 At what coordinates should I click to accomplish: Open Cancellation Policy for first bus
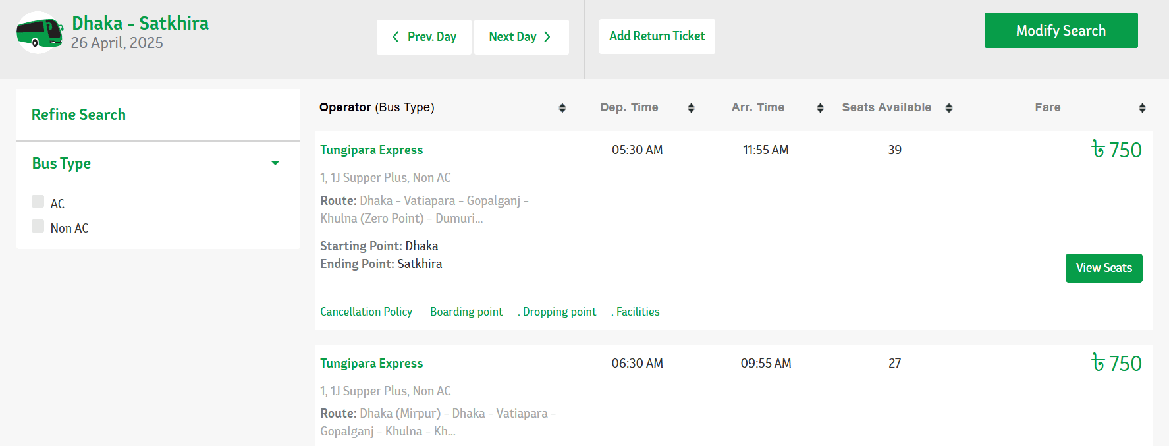pyautogui.click(x=366, y=312)
